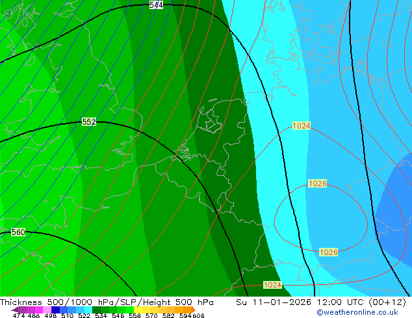The height and width of the screenshot is (318, 412).
Task: Pick the dark blue legend swatch right of 498
Action: tap(55, 310)
